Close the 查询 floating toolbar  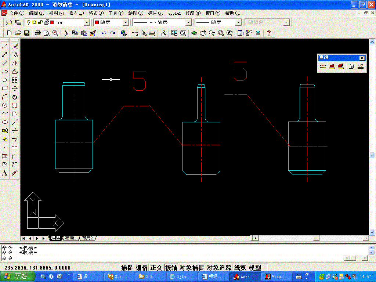[362, 58]
